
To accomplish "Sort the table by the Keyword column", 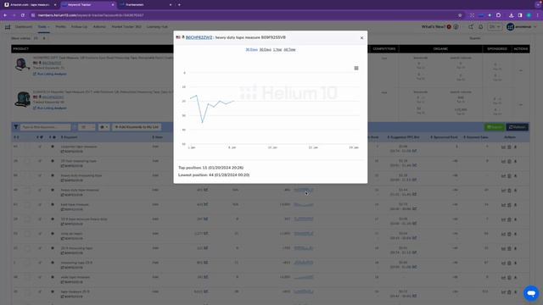I will coord(69,137).
